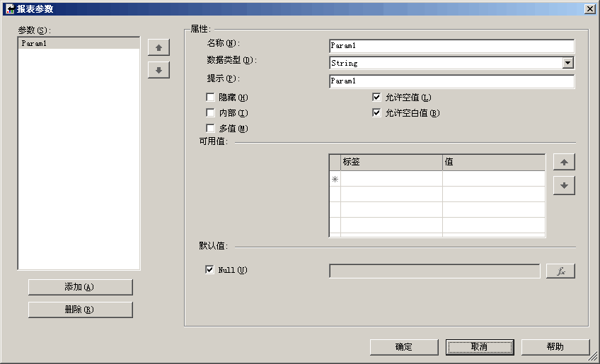Move selected parameter down in the list
The height and width of the screenshot is (364, 600).
(158, 71)
